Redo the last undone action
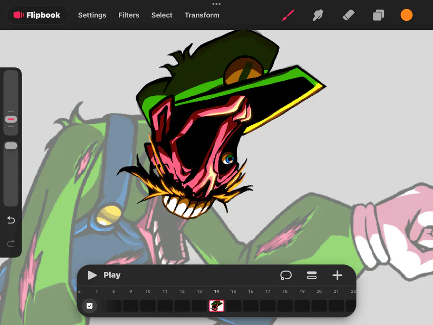This screenshot has width=433, height=325. pos(11,243)
